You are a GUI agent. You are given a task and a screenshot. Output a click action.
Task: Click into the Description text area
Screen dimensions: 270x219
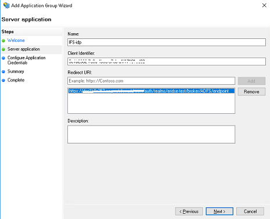[152, 134]
